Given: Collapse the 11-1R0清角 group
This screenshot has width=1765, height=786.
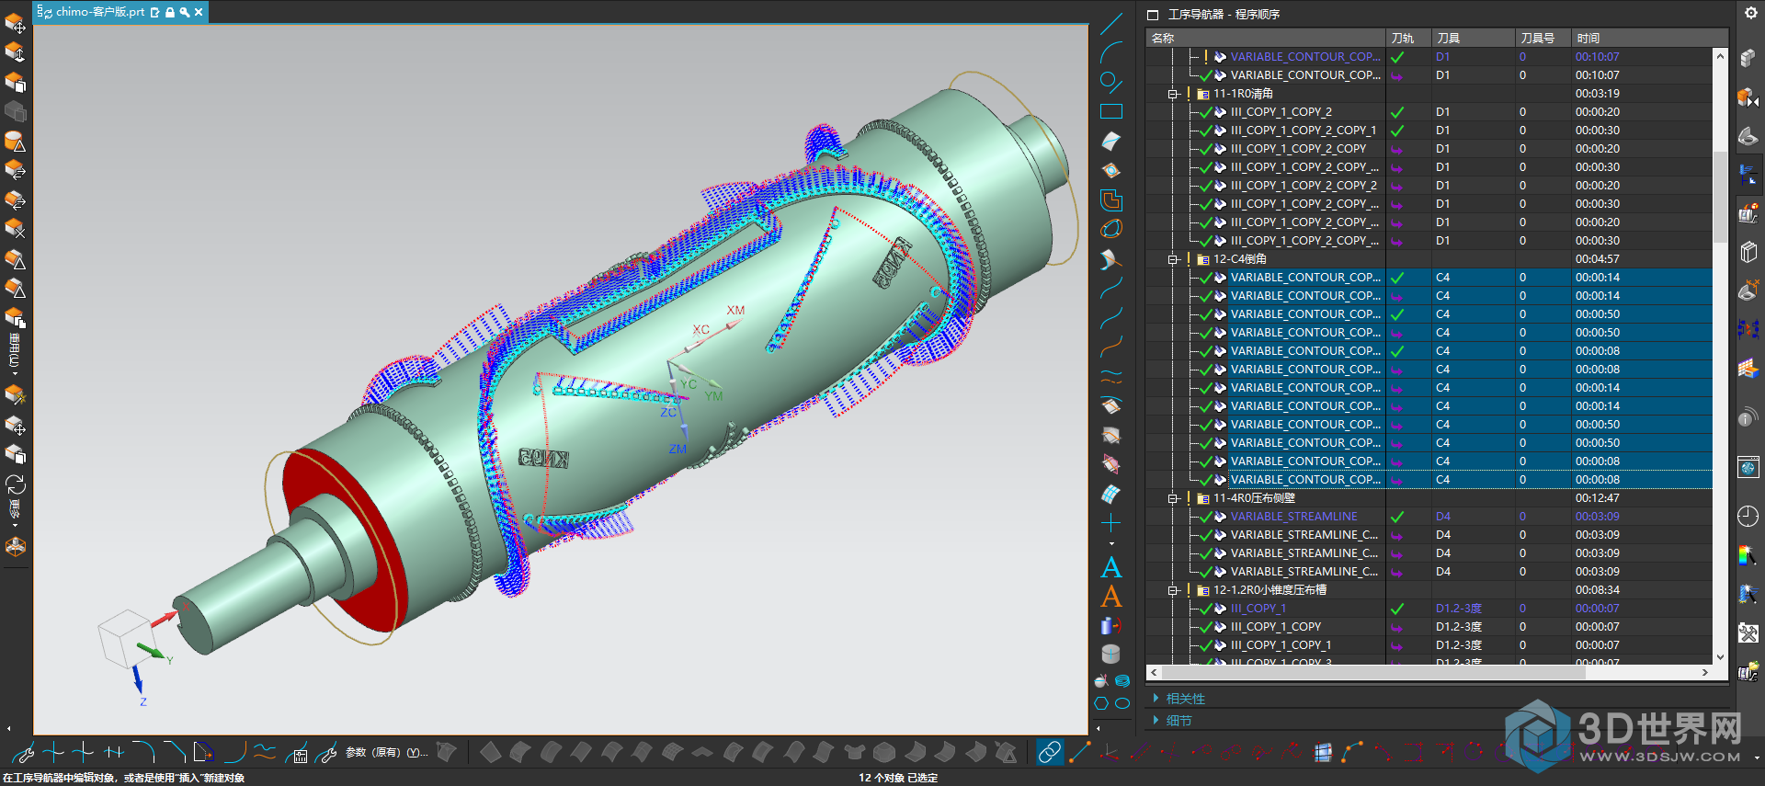Looking at the screenshot, I should click(x=1173, y=94).
